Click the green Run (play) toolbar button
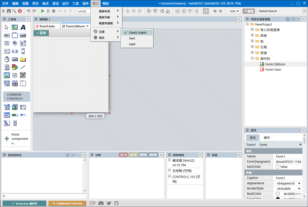Image resolution: width=308 pixels, height=207 pixels. click(43, 11)
